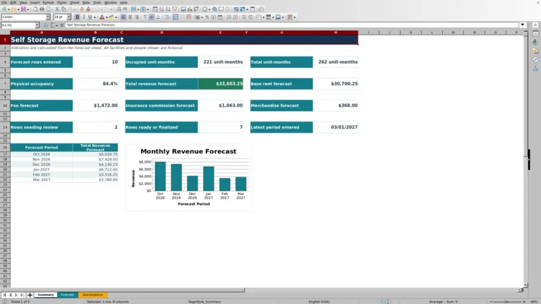Click the English (USA) language status field
Viewport: 541px width, 304px height.
(319, 301)
